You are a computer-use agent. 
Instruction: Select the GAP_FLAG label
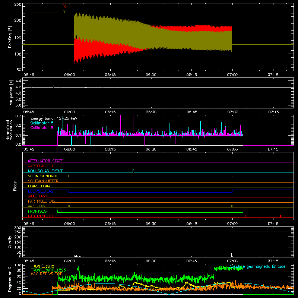pos(37,166)
